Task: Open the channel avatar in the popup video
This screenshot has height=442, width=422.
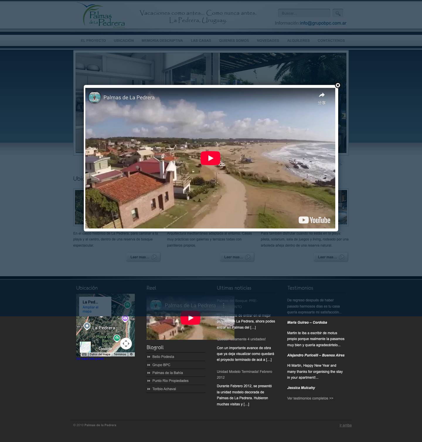Action: pos(95,98)
